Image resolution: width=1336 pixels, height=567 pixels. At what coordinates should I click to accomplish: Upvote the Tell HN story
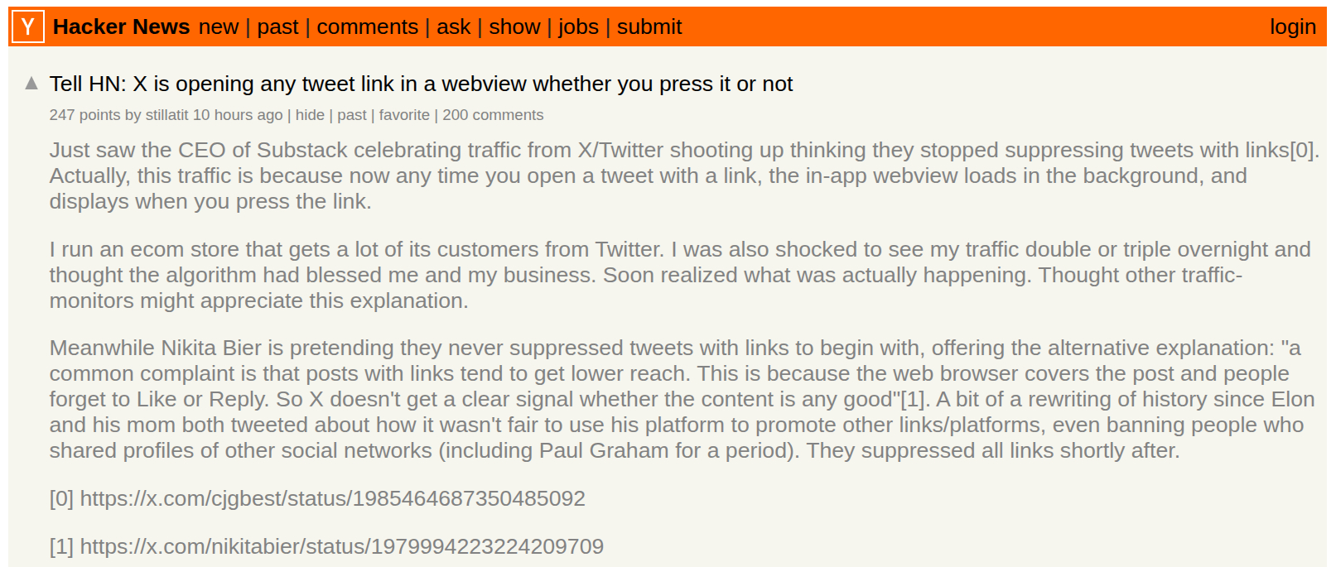(31, 83)
